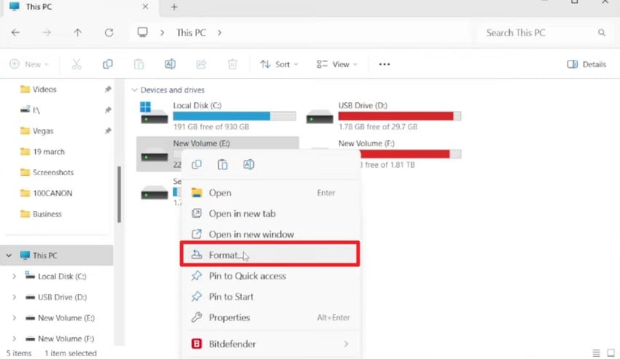This screenshot has height=359, width=620.
Task: Choose Open from the context menu
Action: pyautogui.click(x=271, y=193)
